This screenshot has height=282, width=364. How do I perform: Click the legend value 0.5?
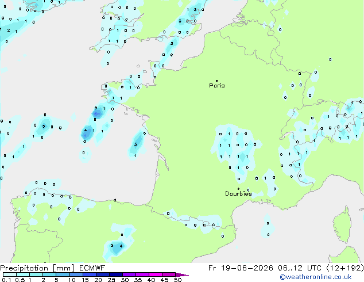tap(20, 280)
